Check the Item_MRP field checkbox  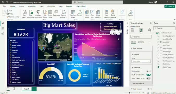158,42
